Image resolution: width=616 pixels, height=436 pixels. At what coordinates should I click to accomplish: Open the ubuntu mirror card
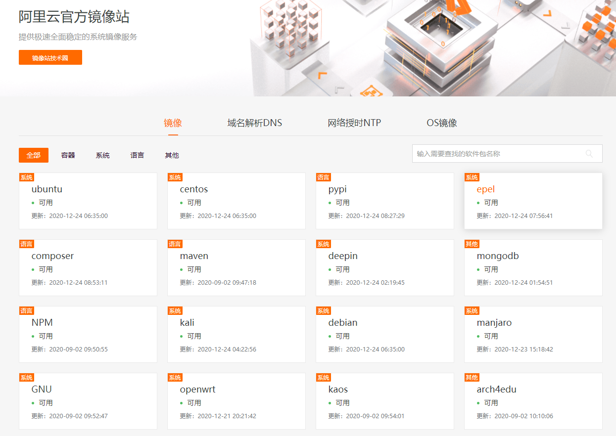88,201
